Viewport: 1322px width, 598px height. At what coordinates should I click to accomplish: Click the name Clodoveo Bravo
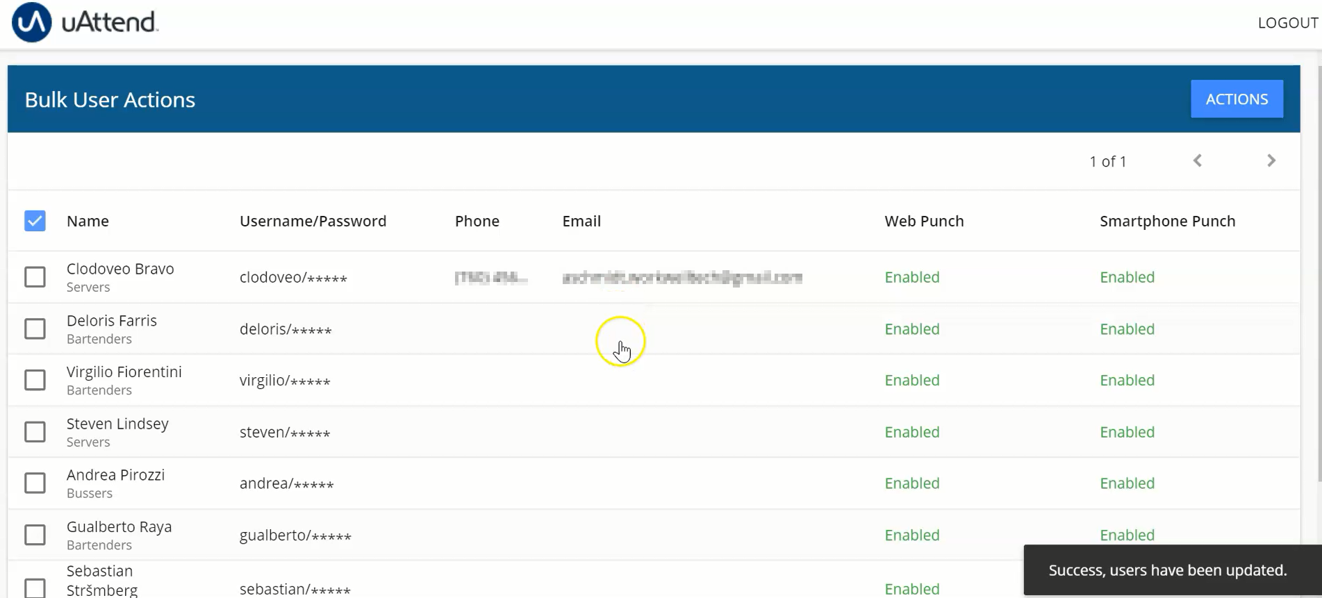120,269
